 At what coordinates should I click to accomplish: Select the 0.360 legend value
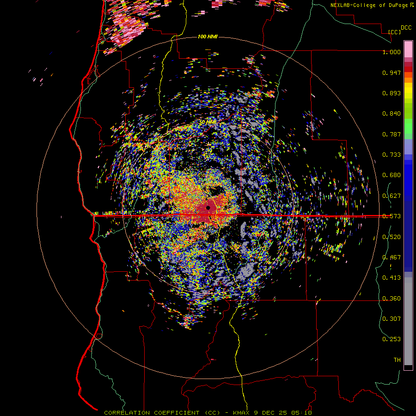tap(392, 299)
